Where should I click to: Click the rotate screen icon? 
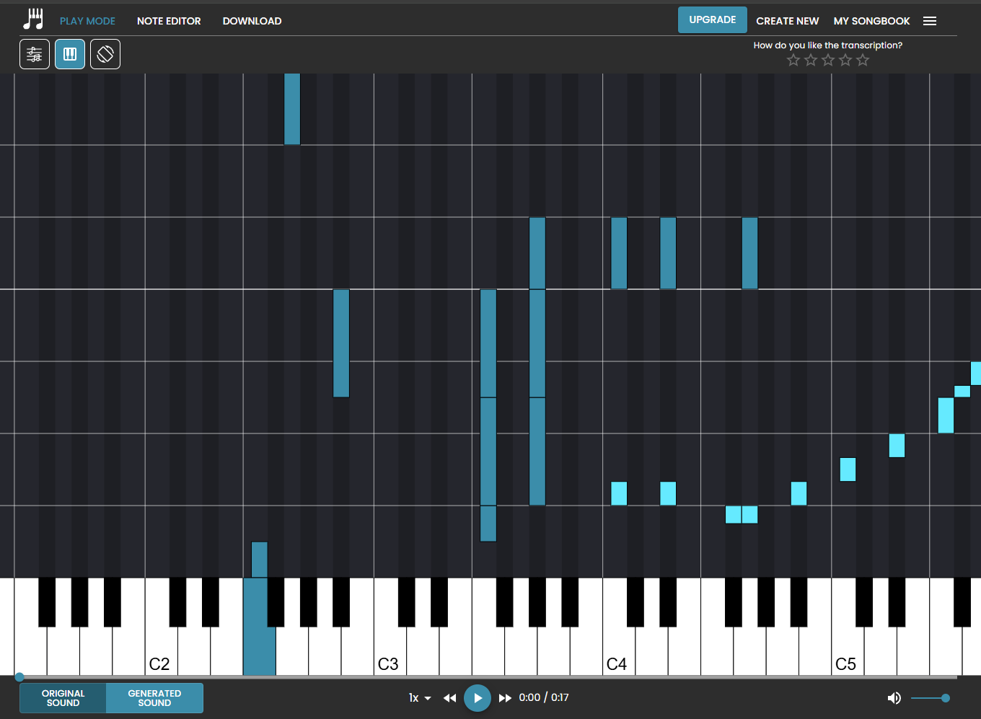(x=105, y=54)
